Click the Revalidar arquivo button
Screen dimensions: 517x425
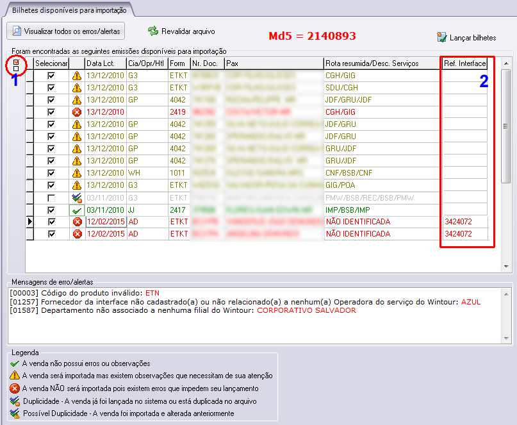tap(182, 31)
